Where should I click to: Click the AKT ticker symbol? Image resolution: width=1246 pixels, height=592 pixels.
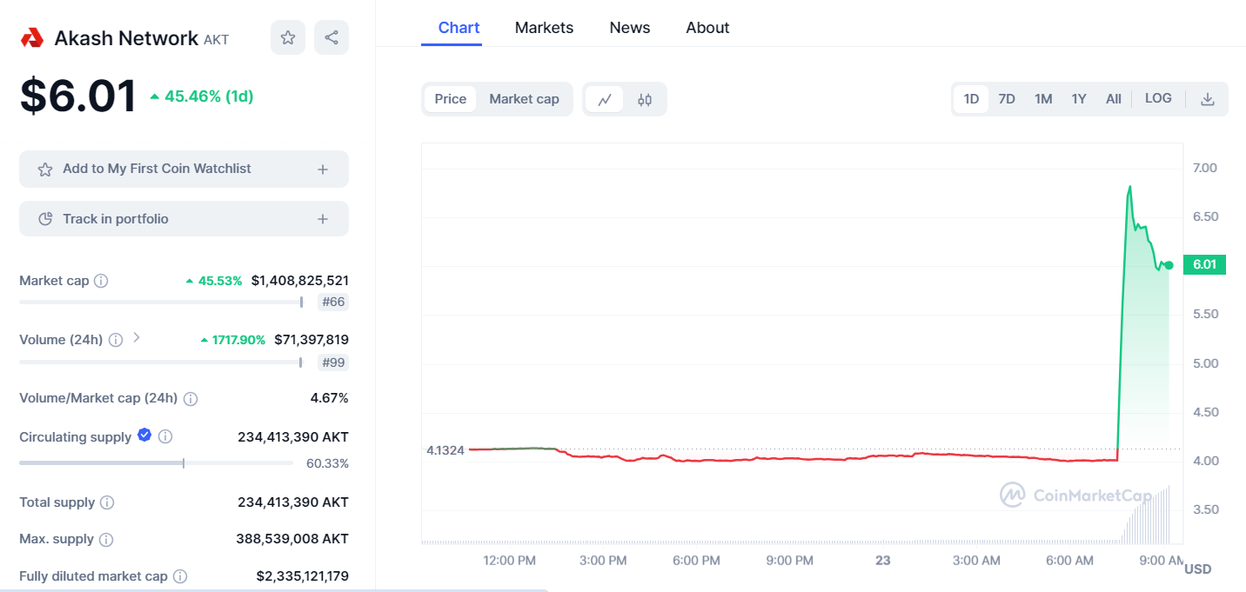click(x=217, y=40)
